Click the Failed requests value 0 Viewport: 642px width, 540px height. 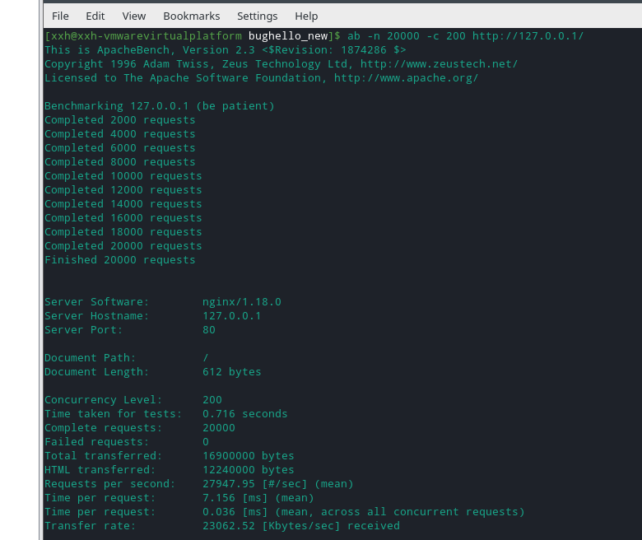pyautogui.click(x=206, y=442)
